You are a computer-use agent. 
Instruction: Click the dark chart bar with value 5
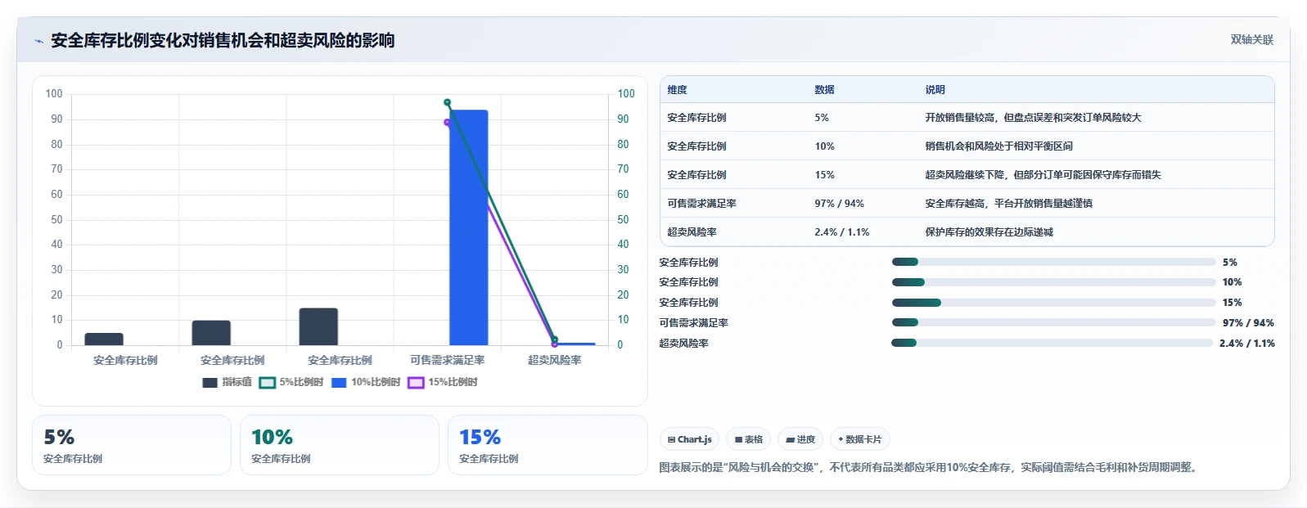pos(104,339)
